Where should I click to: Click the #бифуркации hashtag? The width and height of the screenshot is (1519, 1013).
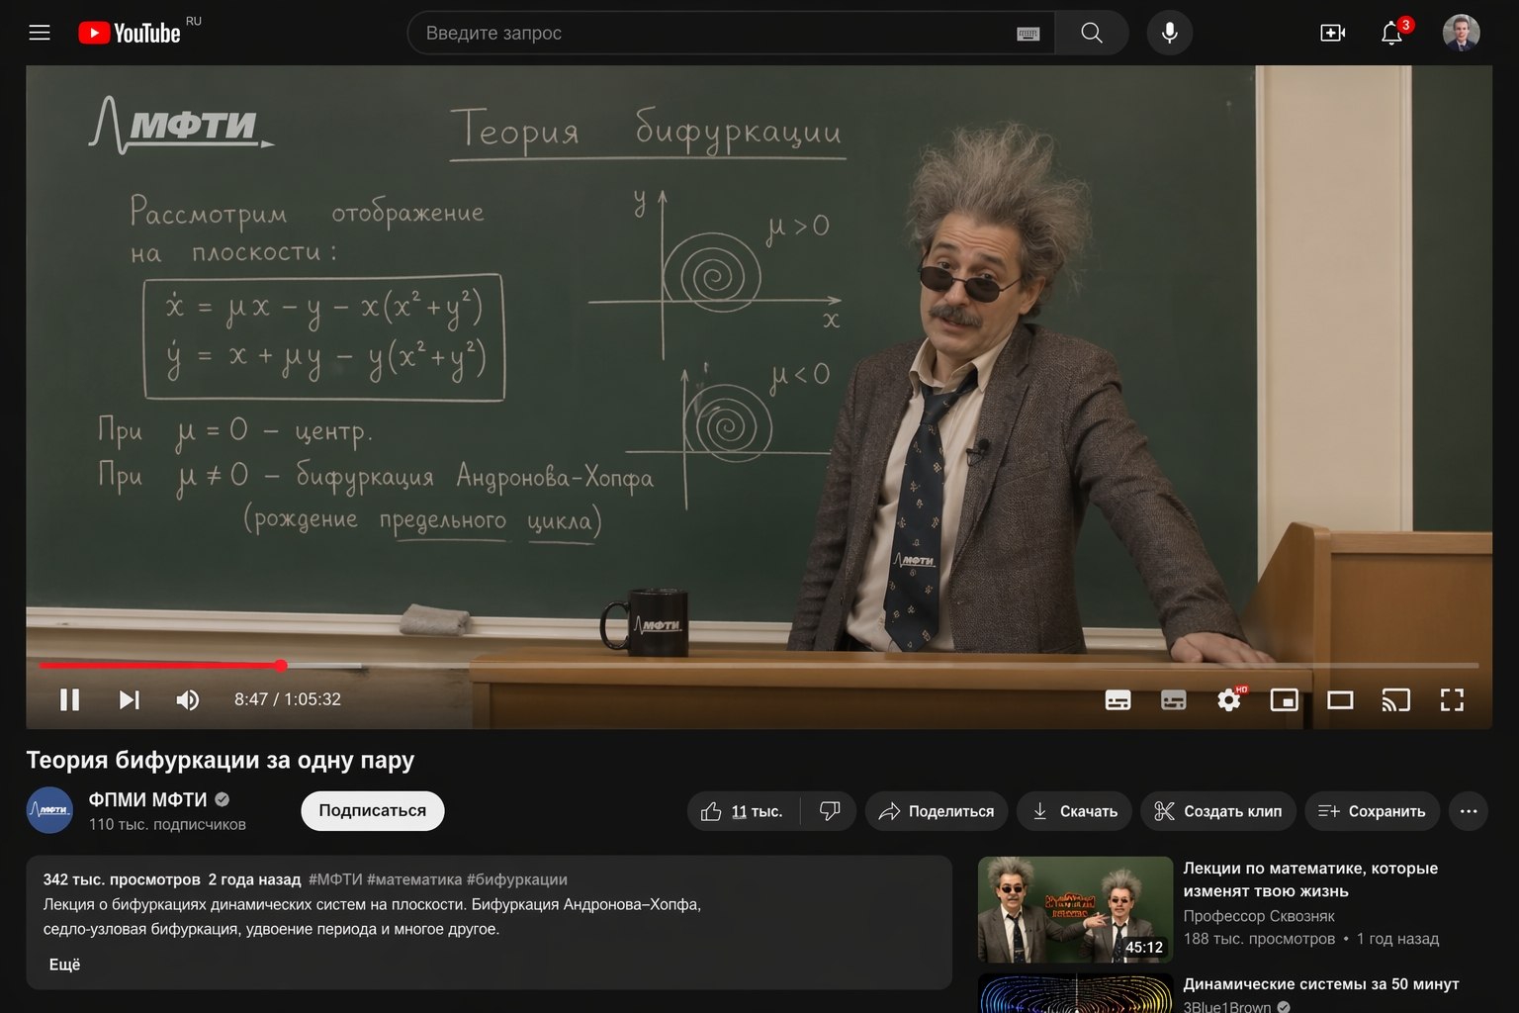pyautogui.click(x=517, y=879)
